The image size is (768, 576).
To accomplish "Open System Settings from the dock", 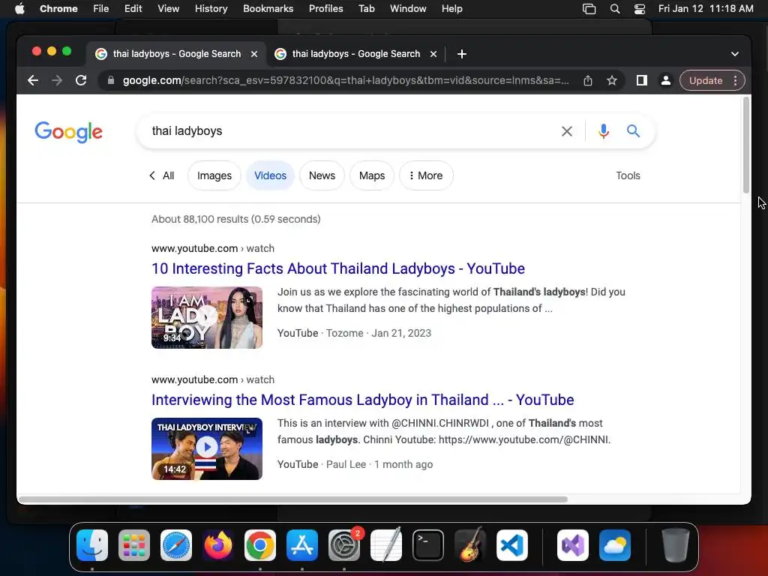I will [x=343, y=545].
